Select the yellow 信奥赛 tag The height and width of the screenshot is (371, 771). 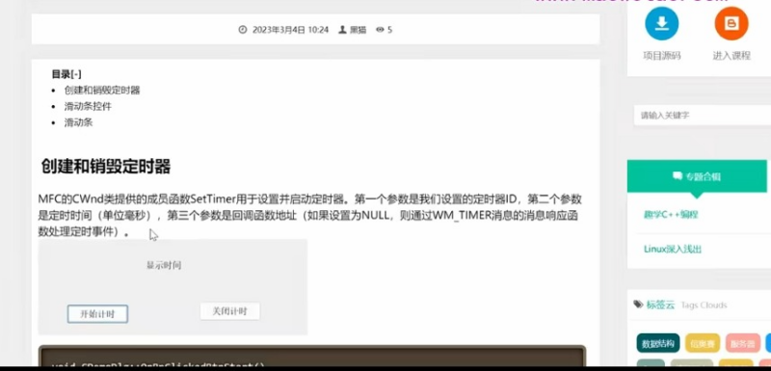point(703,343)
